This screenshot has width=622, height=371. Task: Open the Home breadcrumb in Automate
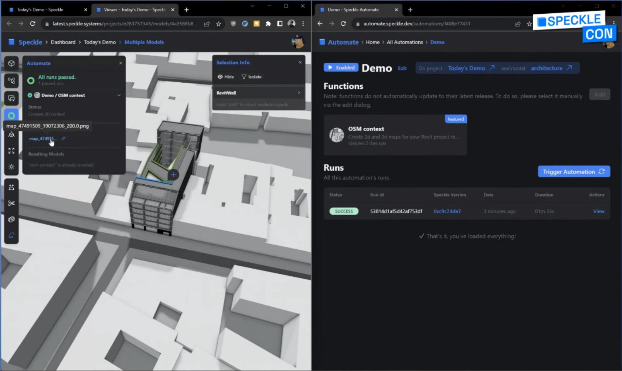coord(372,42)
